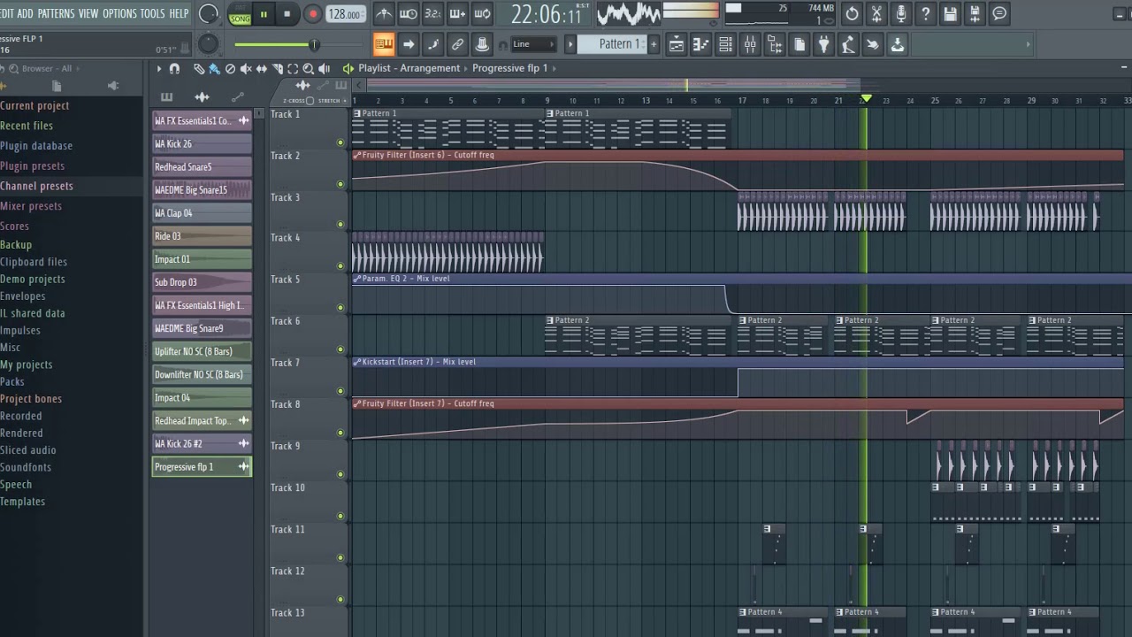Select the playlist Delete tool
The width and height of the screenshot is (1132, 637).
230,68
